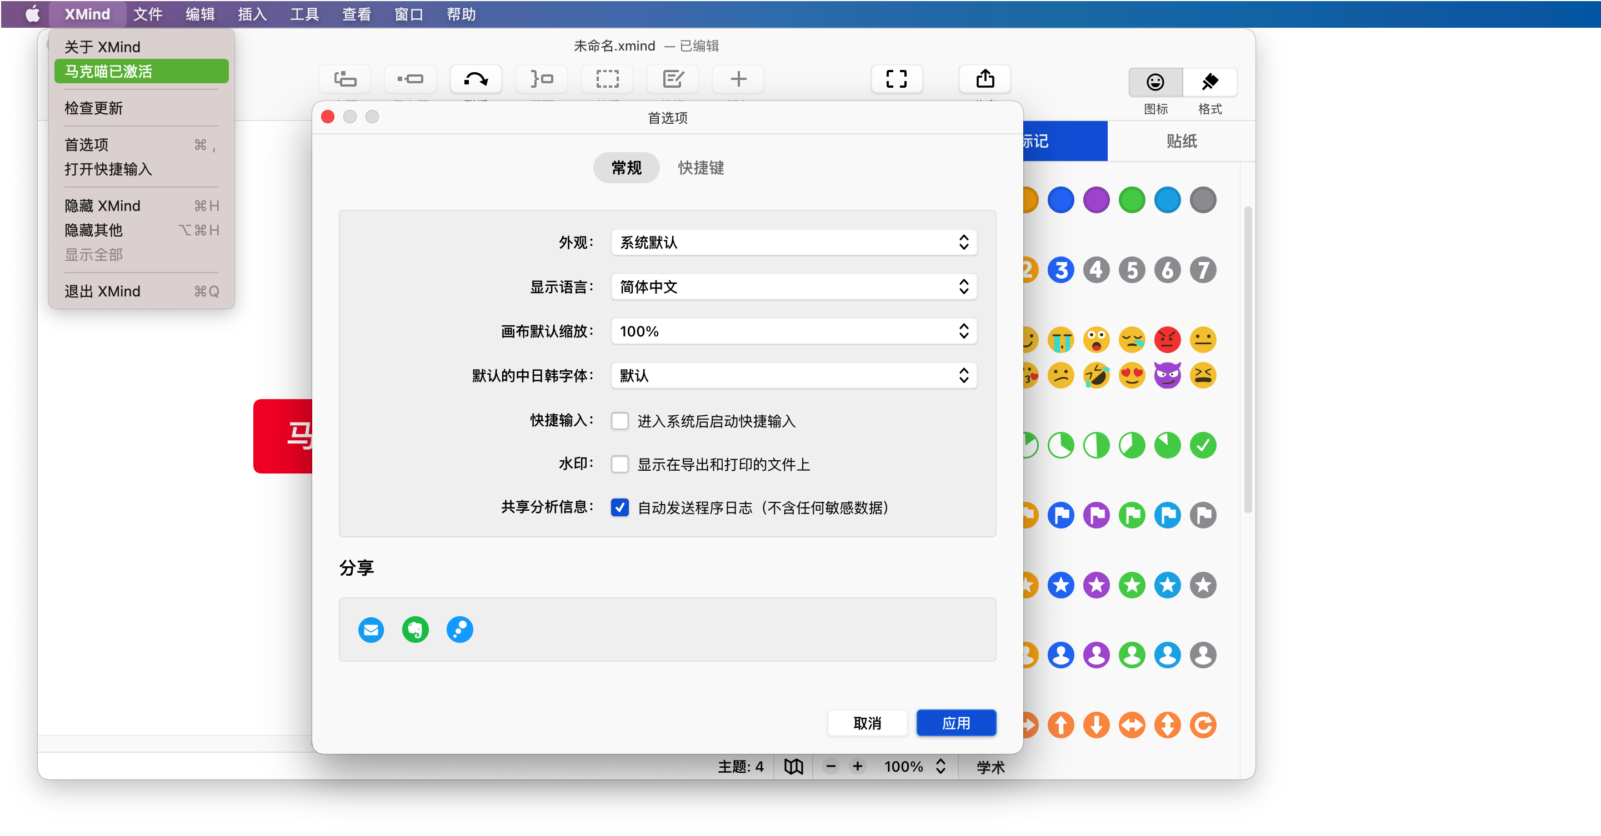Screen dimensions: 1601x836
Task: Click the email share icon
Action: (371, 629)
